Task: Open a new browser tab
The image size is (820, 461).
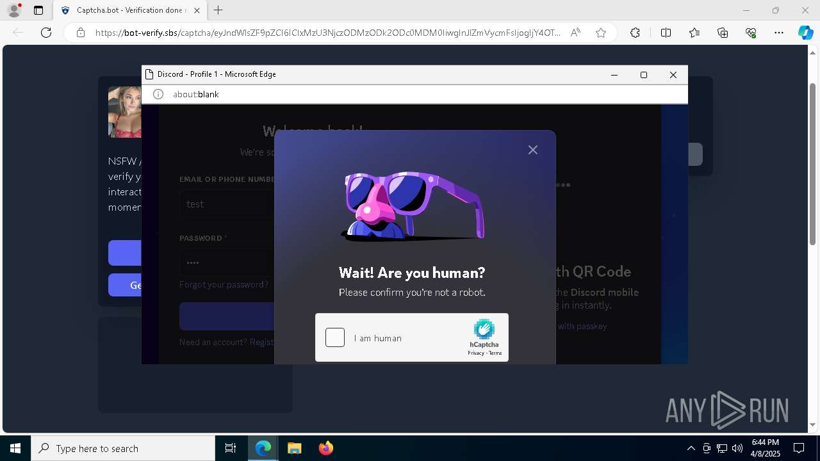Action: pos(218,10)
